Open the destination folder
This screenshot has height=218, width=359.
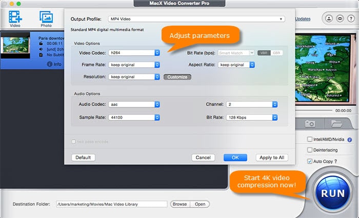pos(200,204)
